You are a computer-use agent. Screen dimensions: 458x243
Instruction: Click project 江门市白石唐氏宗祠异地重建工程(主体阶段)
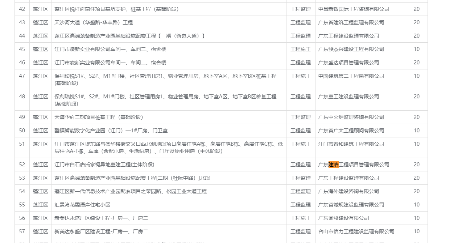click(x=104, y=165)
